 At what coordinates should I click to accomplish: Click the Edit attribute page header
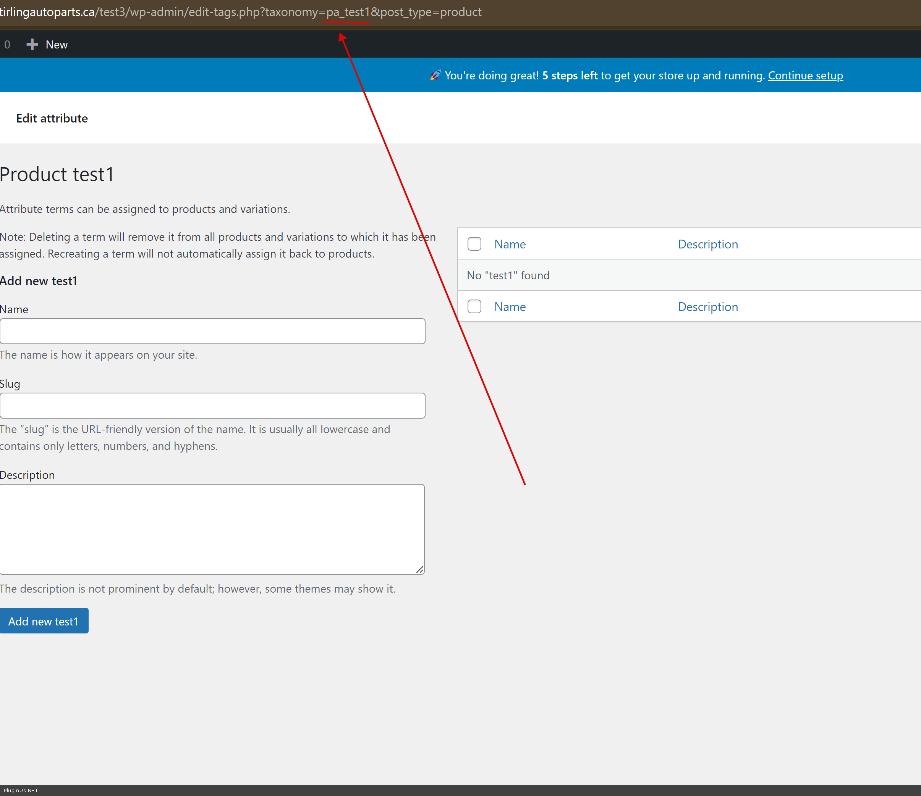[52, 118]
